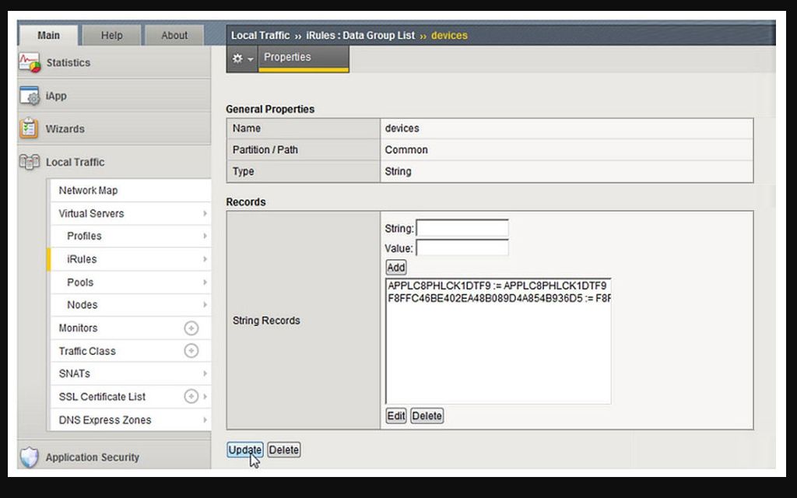Viewport: 797px width, 498px height.
Task: Open iApp via its application icon
Action: (30, 95)
